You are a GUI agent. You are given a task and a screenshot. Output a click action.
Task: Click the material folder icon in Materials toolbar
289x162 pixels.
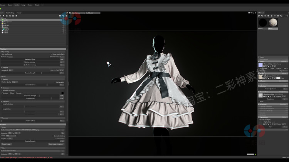[268, 16]
